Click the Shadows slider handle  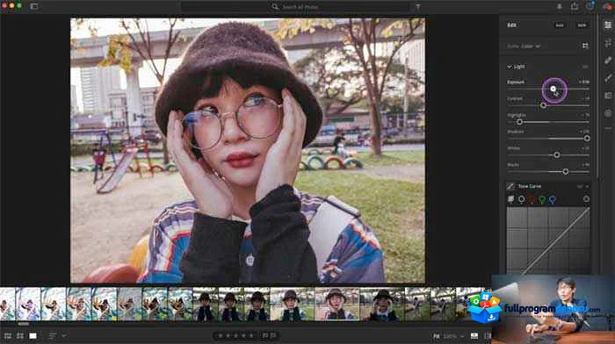[587, 139]
